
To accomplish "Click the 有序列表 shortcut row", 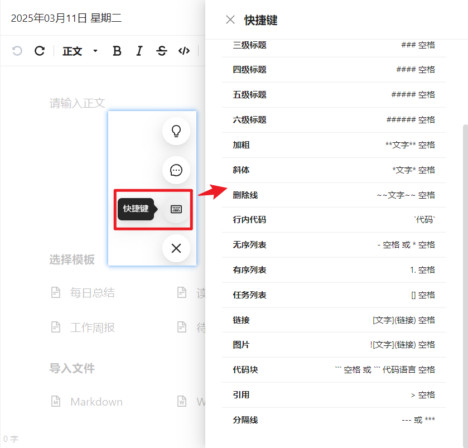I will coord(334,270).
